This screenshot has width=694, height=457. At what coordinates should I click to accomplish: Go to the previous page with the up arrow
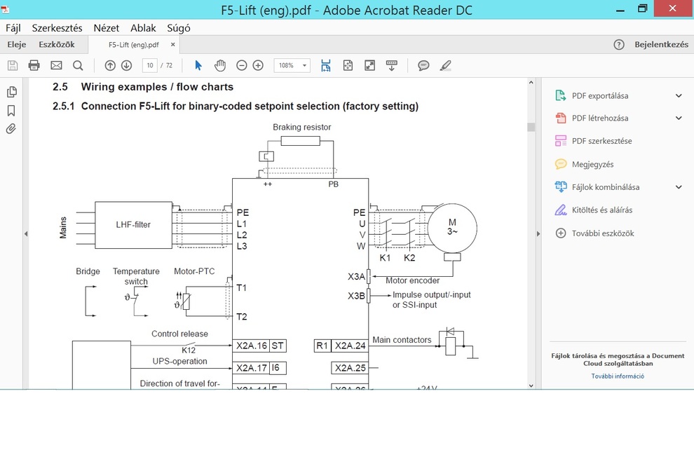[110, 65]
